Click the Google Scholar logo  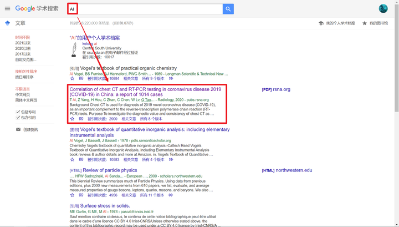click(x=37, y=8)
